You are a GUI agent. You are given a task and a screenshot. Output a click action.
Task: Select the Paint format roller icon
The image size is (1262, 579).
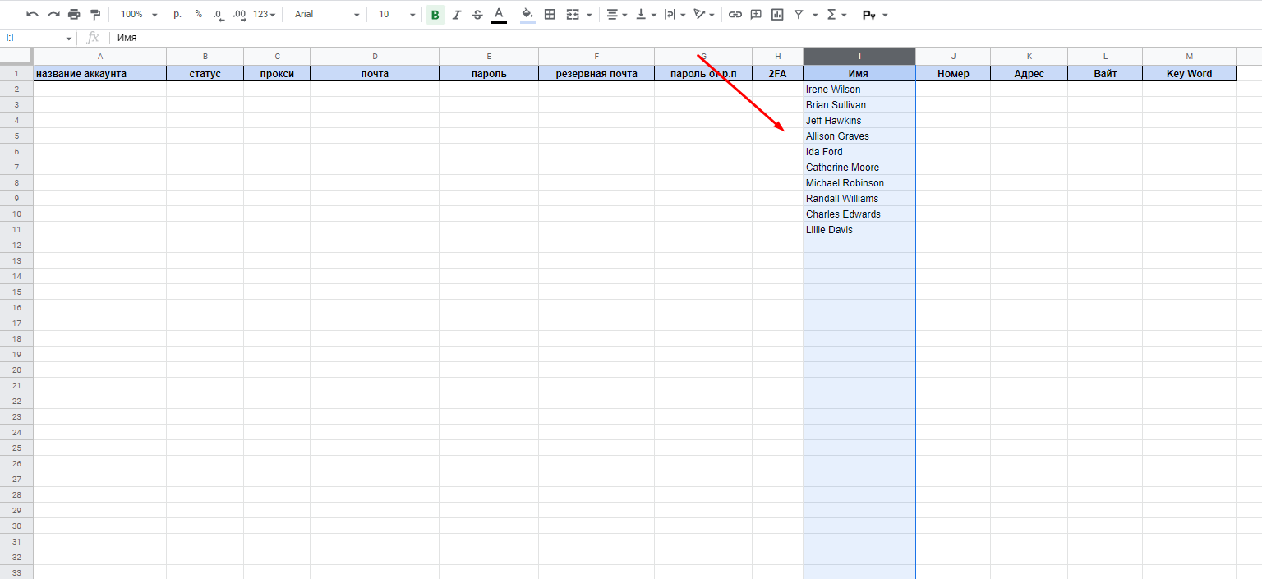click(95, 15)
